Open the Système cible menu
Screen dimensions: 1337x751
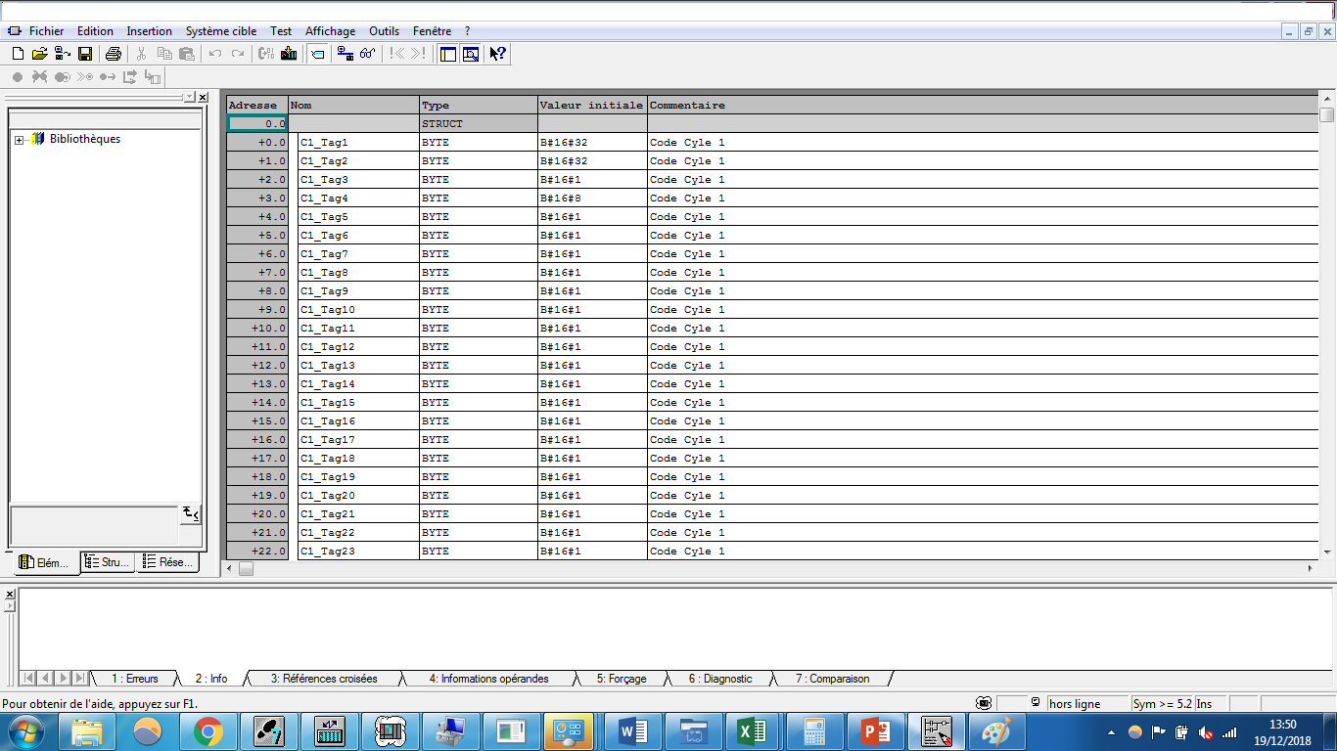(220, 31)
